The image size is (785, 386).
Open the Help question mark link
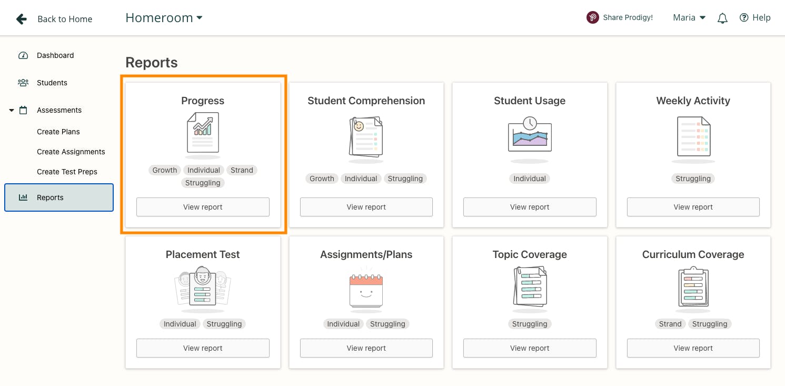tap(755, 18)
